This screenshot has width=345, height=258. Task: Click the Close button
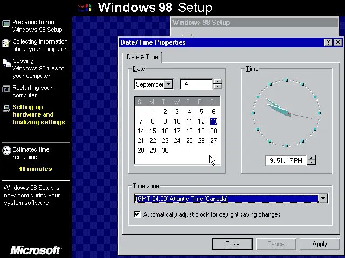[x=232, y=244]
